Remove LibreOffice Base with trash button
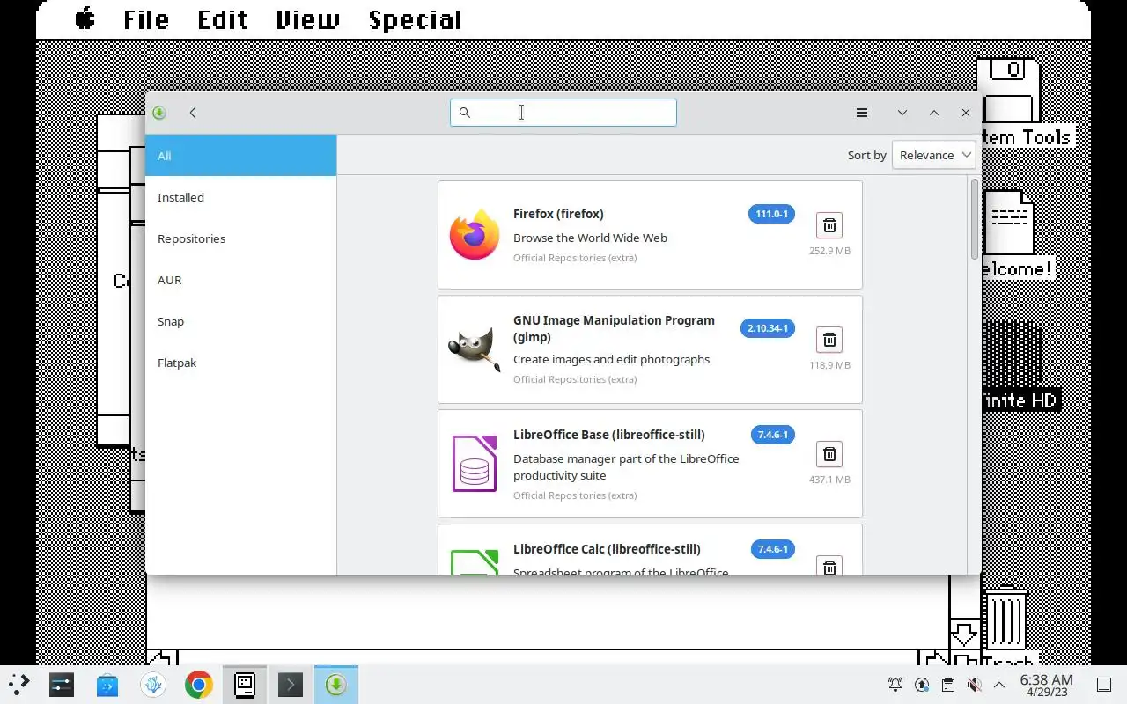Viewport: 1127px width, 704px height. [829, 454]
